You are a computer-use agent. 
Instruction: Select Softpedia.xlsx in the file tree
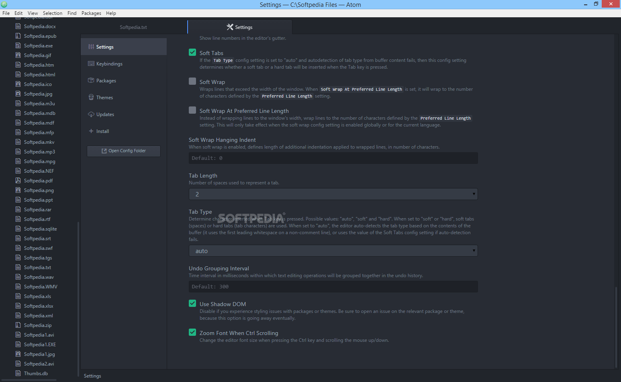(x=39, y=306)
